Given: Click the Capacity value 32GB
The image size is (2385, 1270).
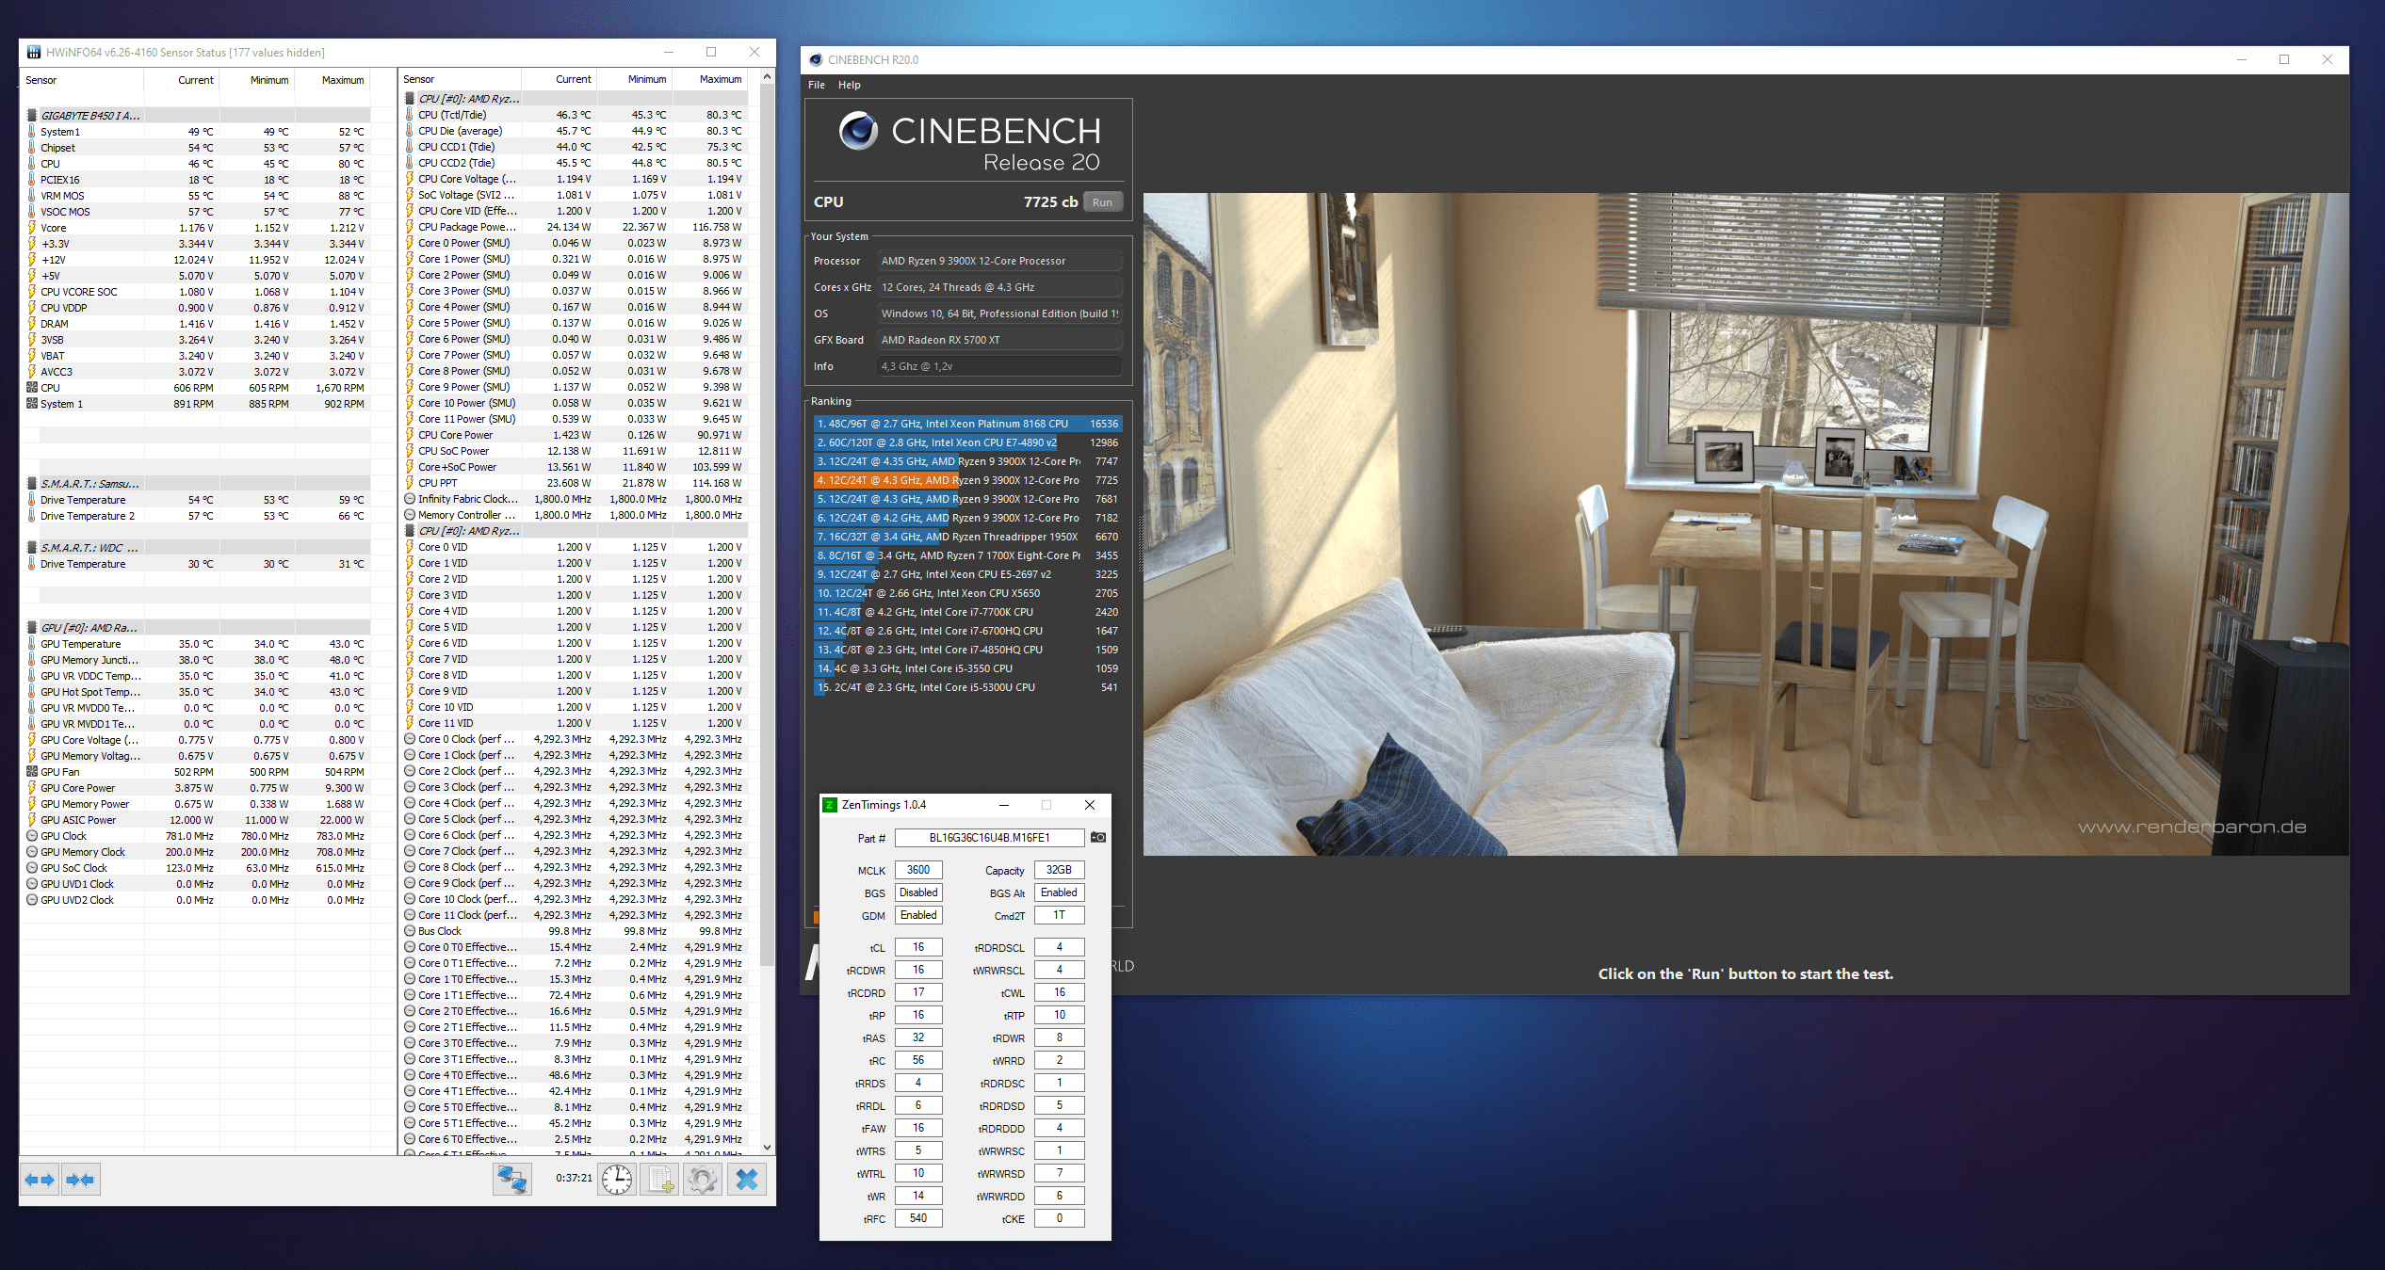Looking at the screenshot, I should [1059, 870].
